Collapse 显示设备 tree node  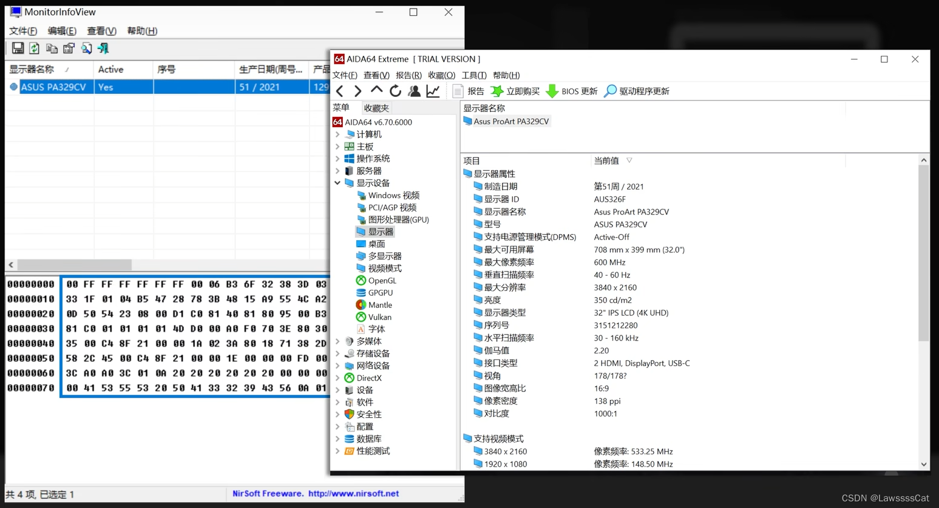point(338,183)
